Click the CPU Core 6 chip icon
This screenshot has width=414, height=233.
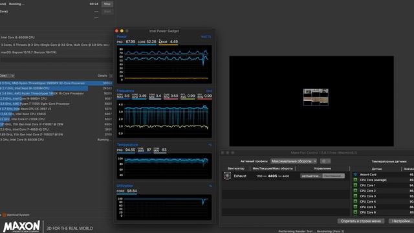coord(355,212)
